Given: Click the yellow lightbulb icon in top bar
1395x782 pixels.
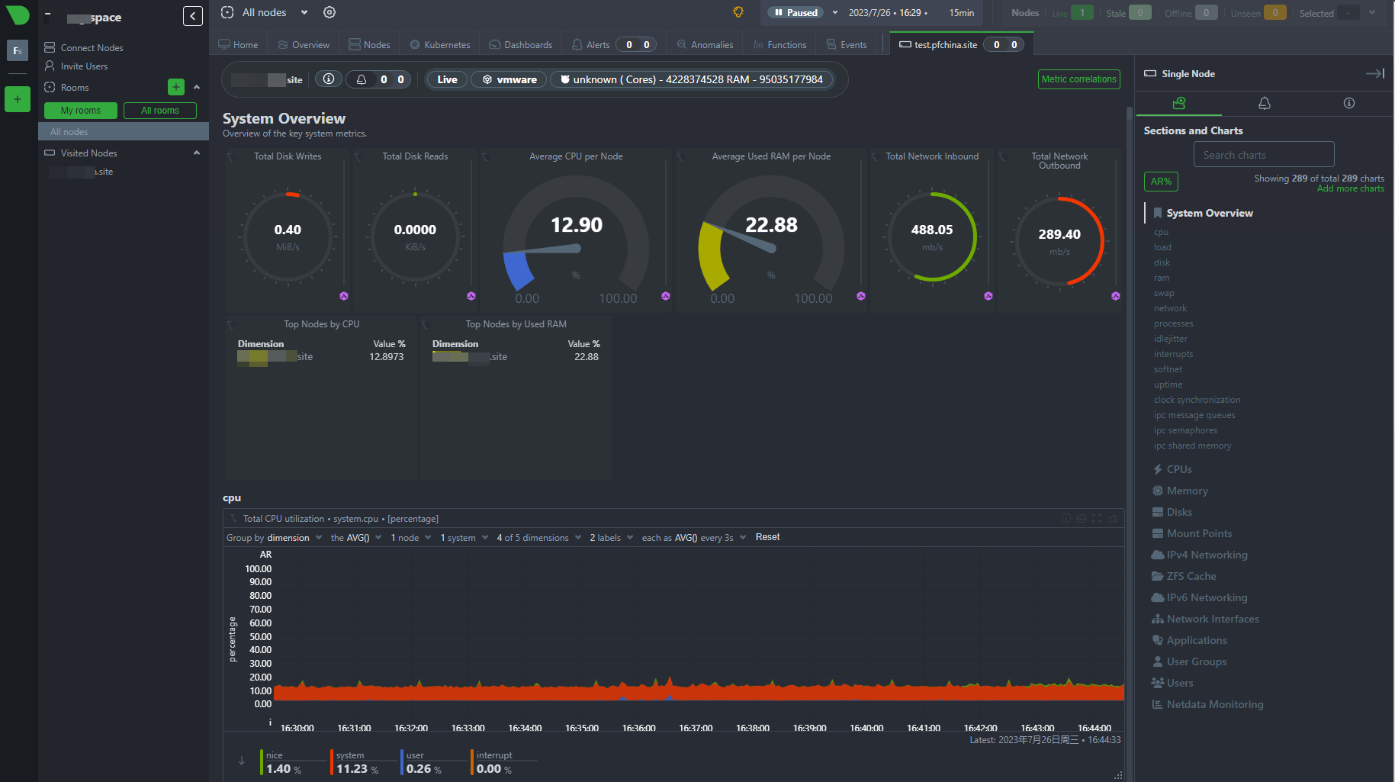Looking at the screenshot, I should [x=738, y=12].
